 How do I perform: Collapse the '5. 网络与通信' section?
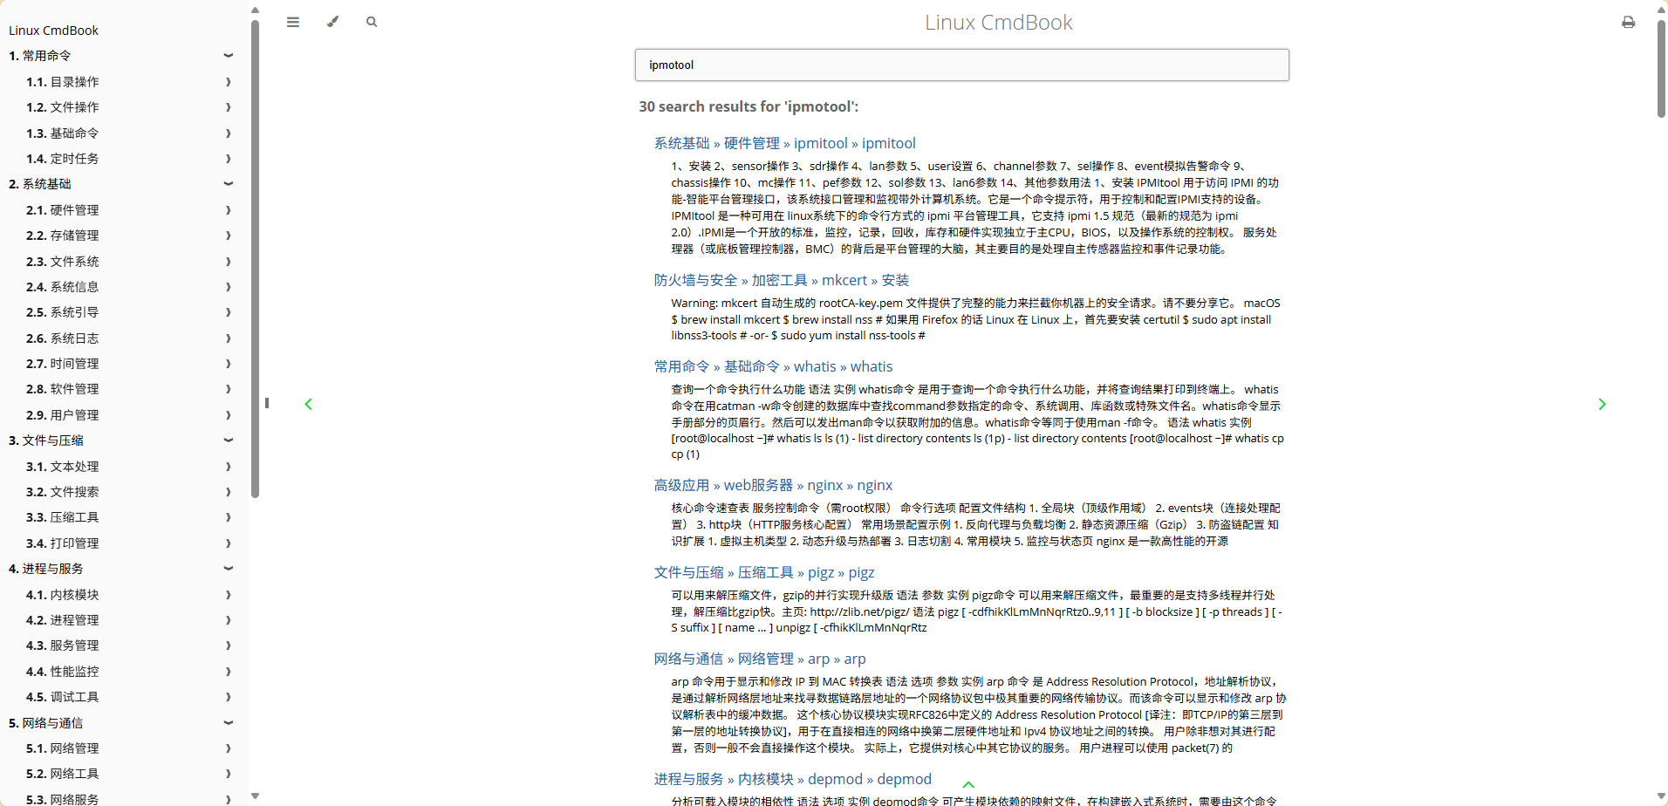pyautogui.click(x=229, y=723)
